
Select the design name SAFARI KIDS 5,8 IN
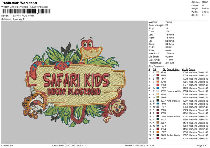23,16
